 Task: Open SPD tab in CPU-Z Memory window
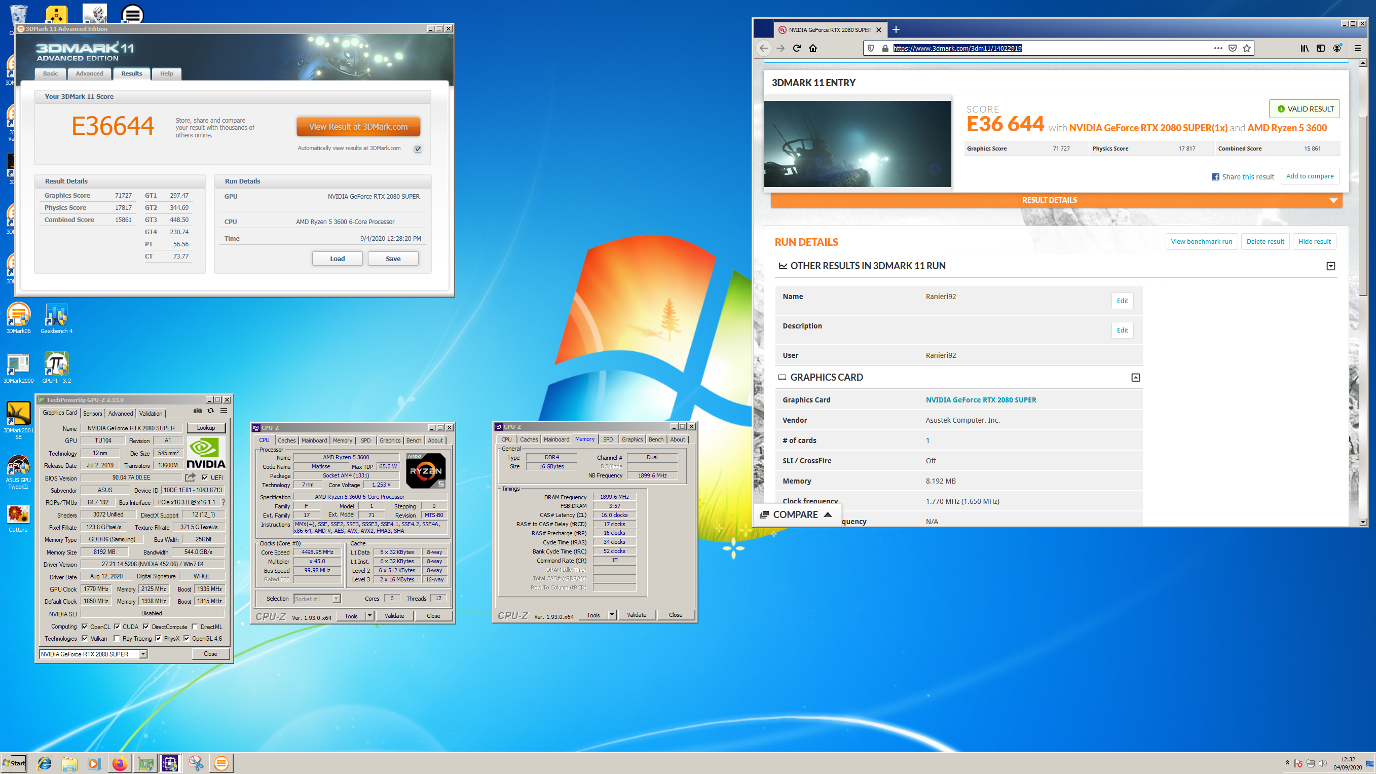click(608, 439)
